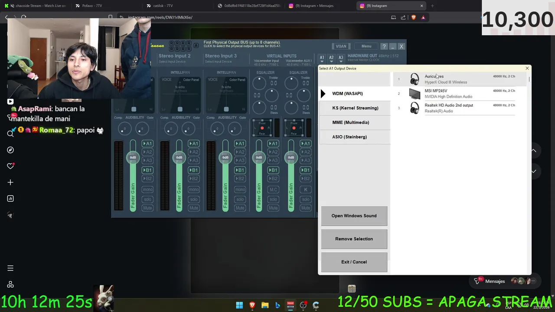The width and height of the screenshot is (555, 312).
Task: Choose the MSI MP245V NVIDIA output device
Action: [x=460, y=94]
